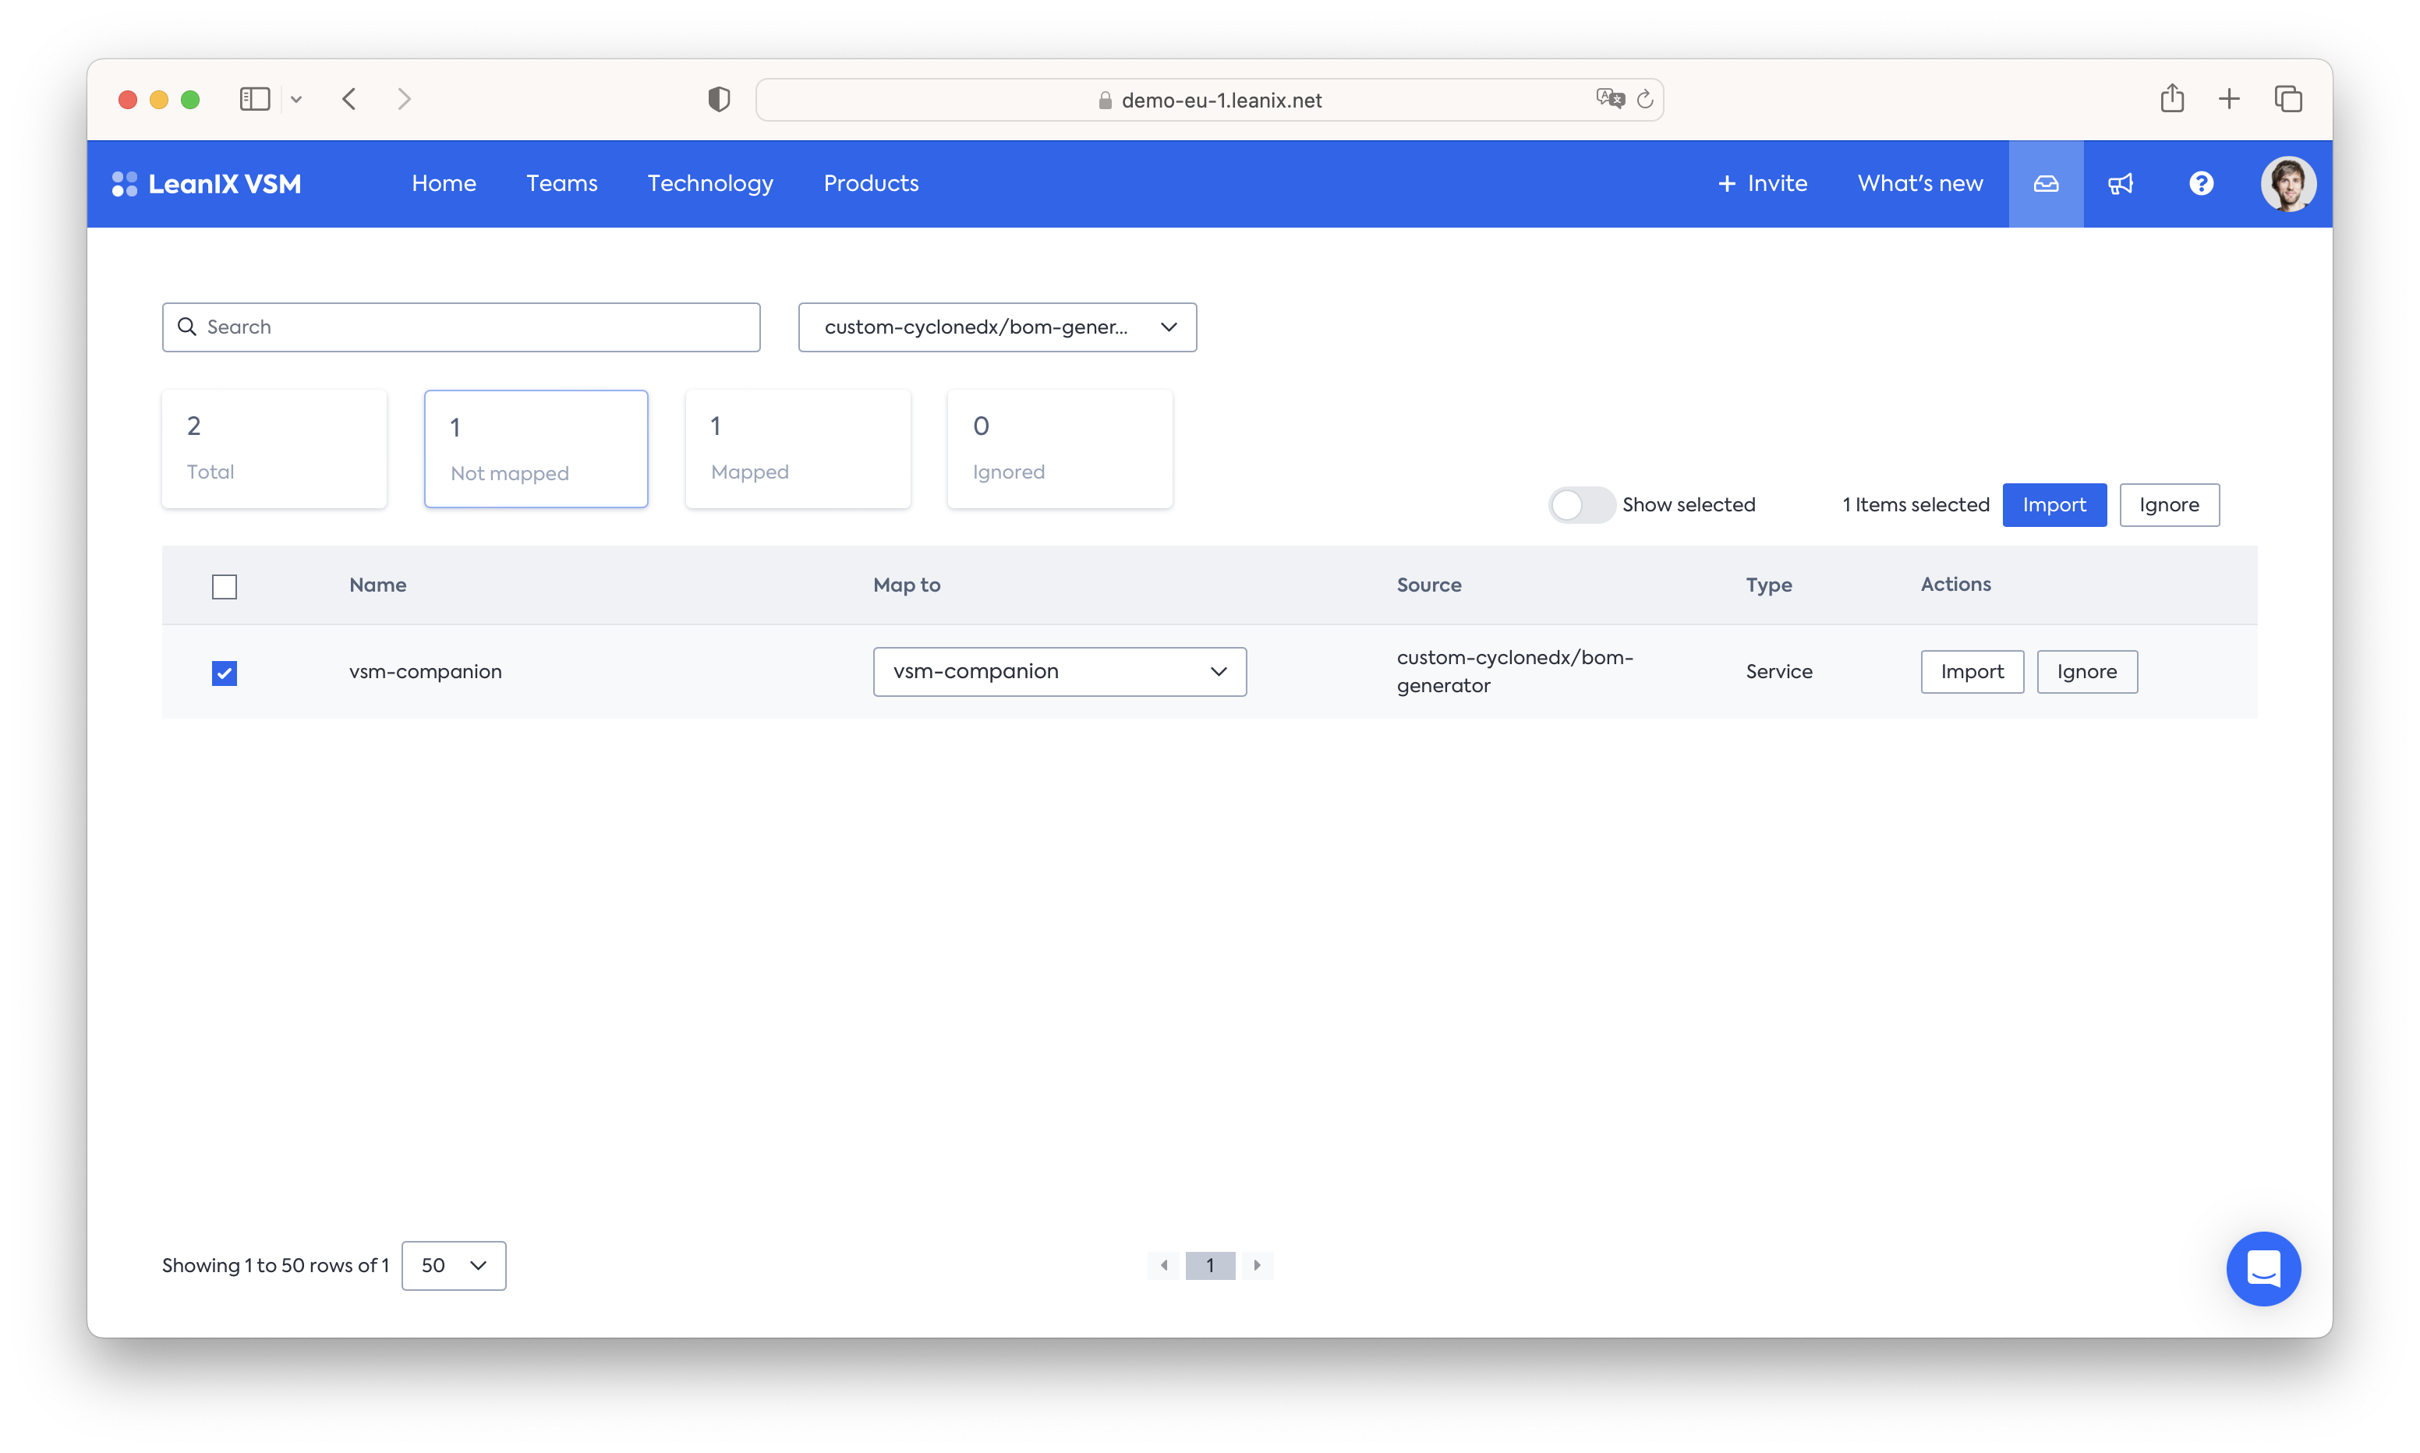Viewport: 2420px width, 1453px height.
Task: Enable the Show selected toggle
Action: tap(1581, 504)
